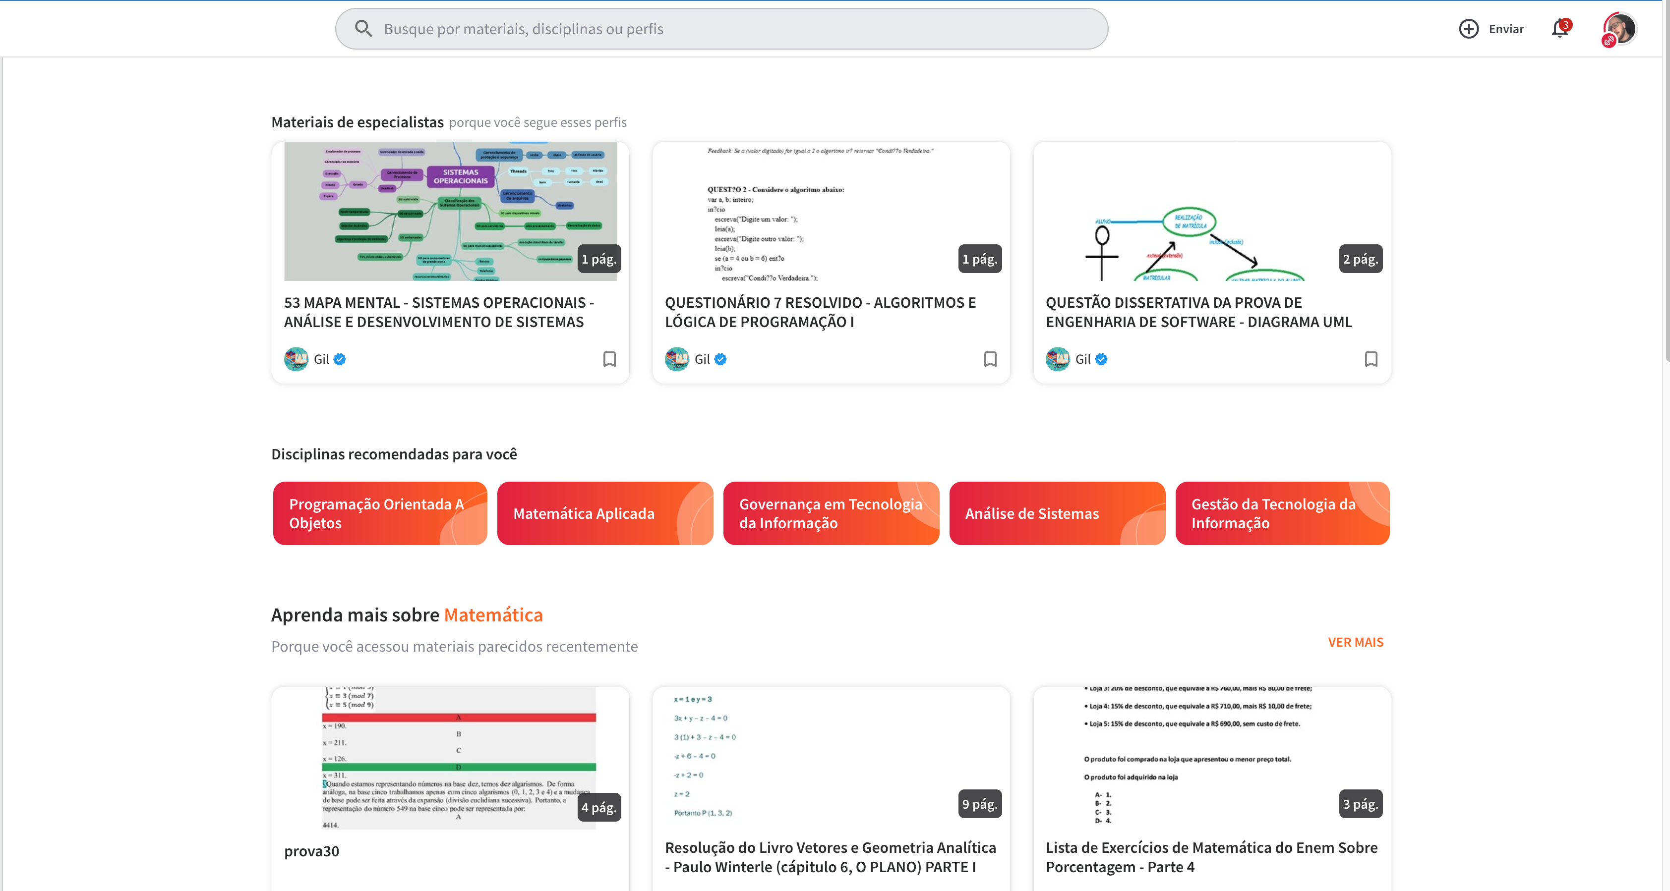The image size is (1670, 891).
Task: Open title QUESTÃO DISSERTATIVA DA PROVA DE ENGENHARIA
Action: pyautogui.click(x=1198, y=312)
